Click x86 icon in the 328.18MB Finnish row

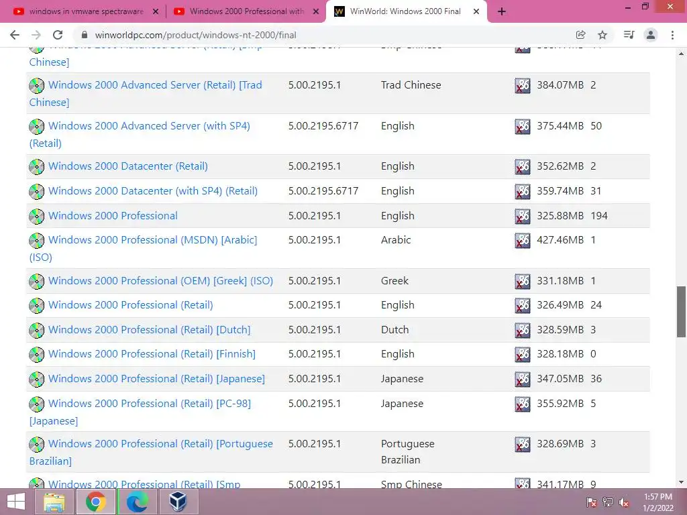tap(522, 354)
